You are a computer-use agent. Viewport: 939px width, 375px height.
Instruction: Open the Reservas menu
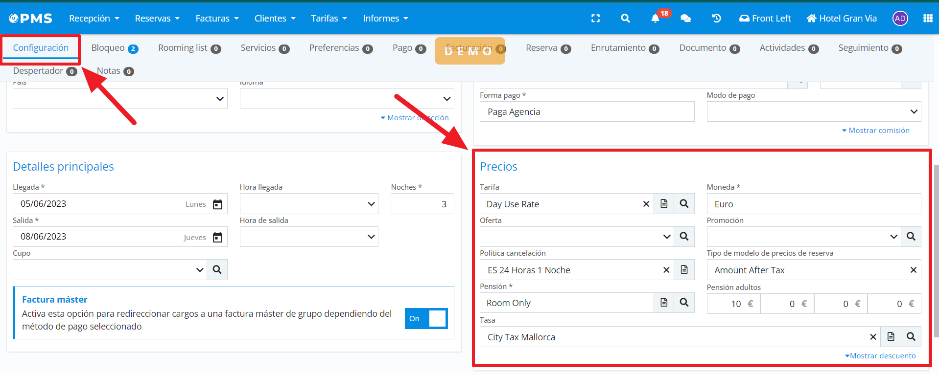[x=157, y=19]
